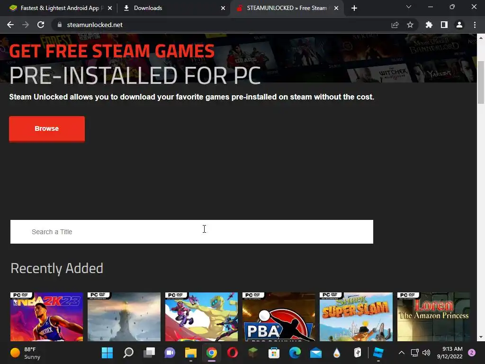485x364 pixels.
Task: Close the STEAMUNLOCKED tab
Action: (336, 8)
